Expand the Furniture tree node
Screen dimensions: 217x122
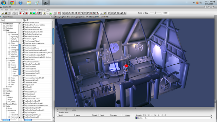point(4,91)
